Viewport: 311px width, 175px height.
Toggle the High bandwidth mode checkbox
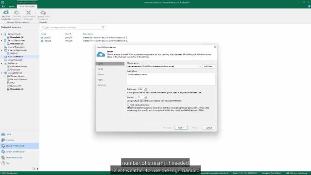(128, 105)
